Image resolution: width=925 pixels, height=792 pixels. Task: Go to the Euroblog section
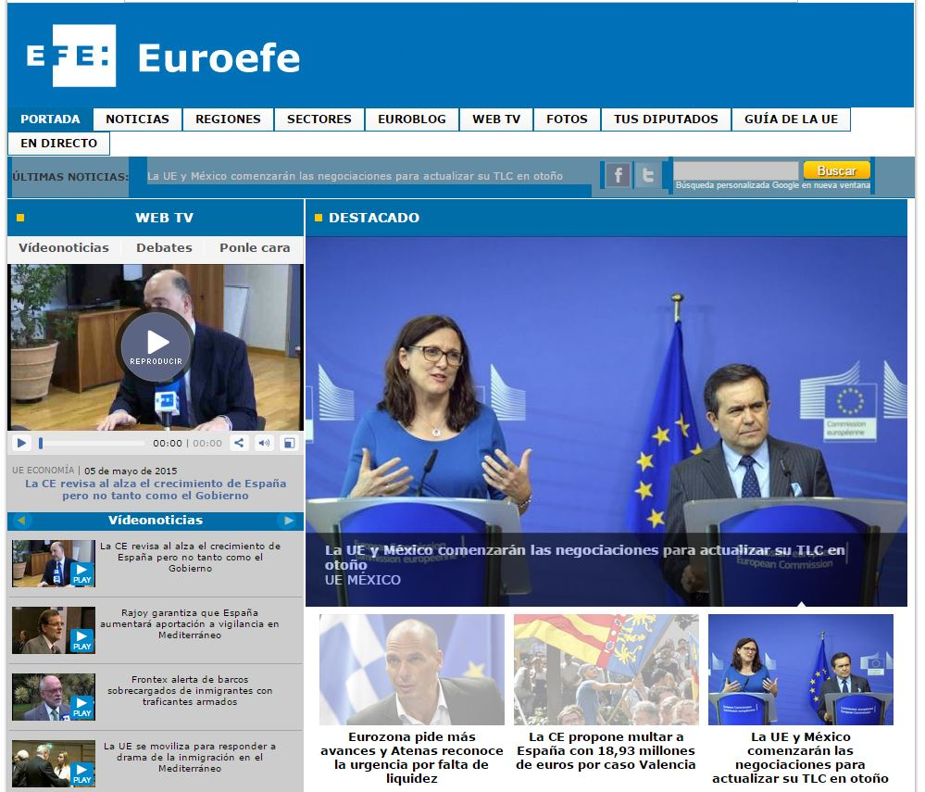click(412, 119)
